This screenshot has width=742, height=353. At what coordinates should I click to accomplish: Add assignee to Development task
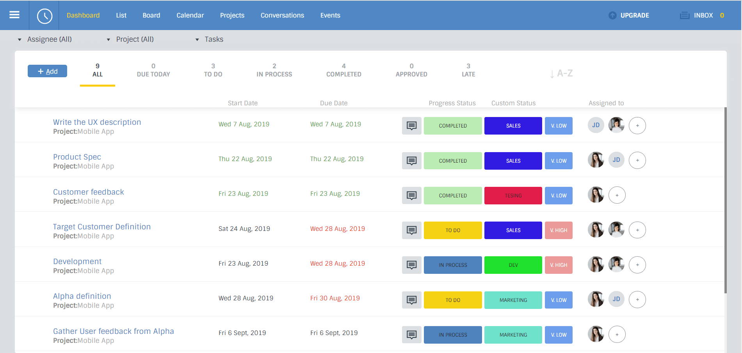637,265
